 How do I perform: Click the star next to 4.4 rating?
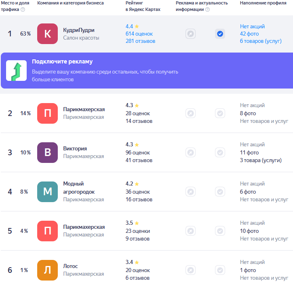(x=137, y=26)
